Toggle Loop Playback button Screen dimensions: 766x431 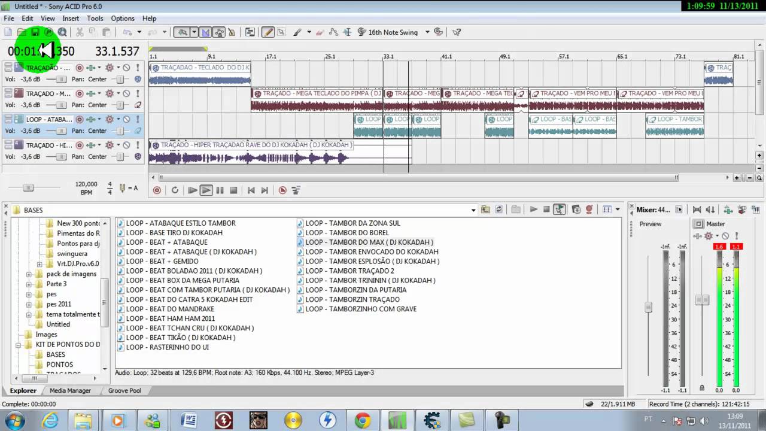point(175,190)
